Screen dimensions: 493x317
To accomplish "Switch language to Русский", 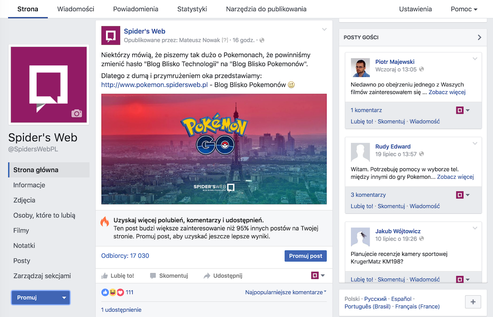I will click(376, 299).
